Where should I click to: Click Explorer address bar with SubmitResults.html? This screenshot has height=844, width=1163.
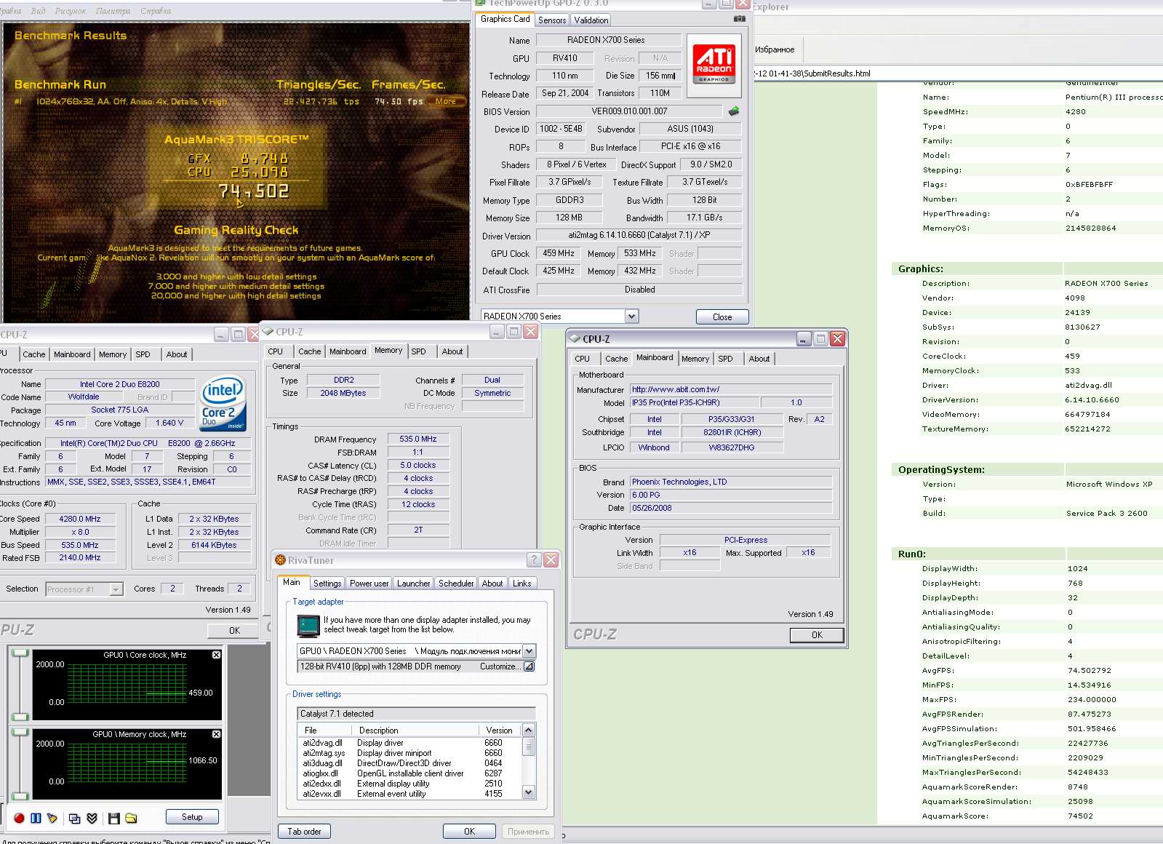957,73
